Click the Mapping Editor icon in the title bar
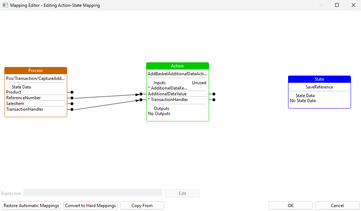Image resolution: width=361 pixels, height=211 pixels. (x=5, y=5)
